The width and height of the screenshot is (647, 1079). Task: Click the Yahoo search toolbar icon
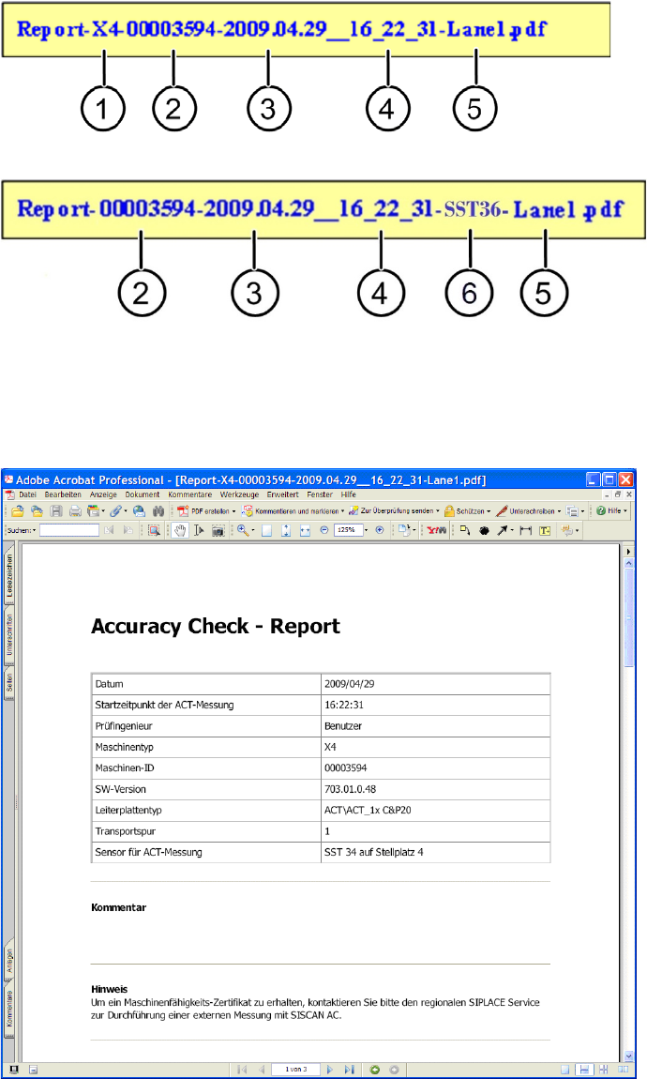click(x=437, y=530)
